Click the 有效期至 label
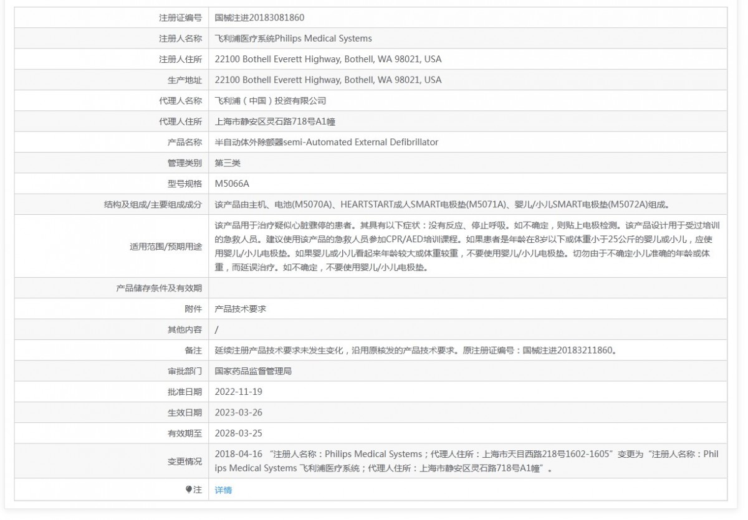The image size is (748, 520). [185, 433]
